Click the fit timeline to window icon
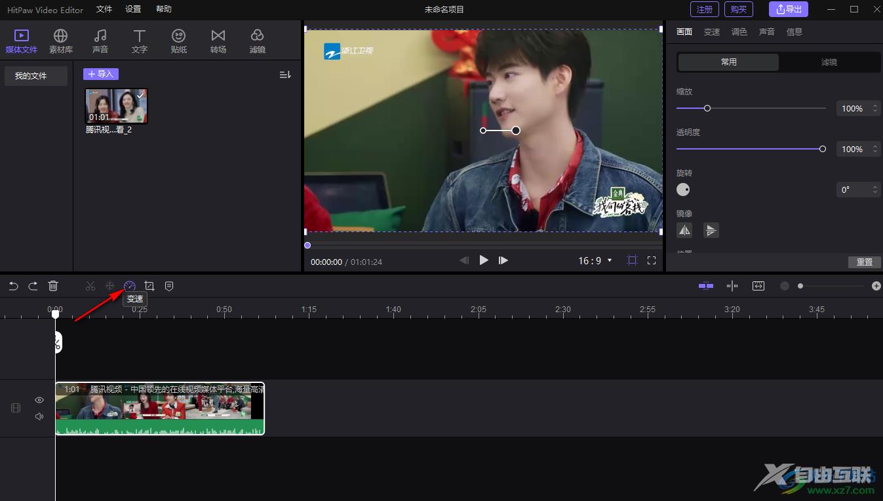 coord(758,286)
